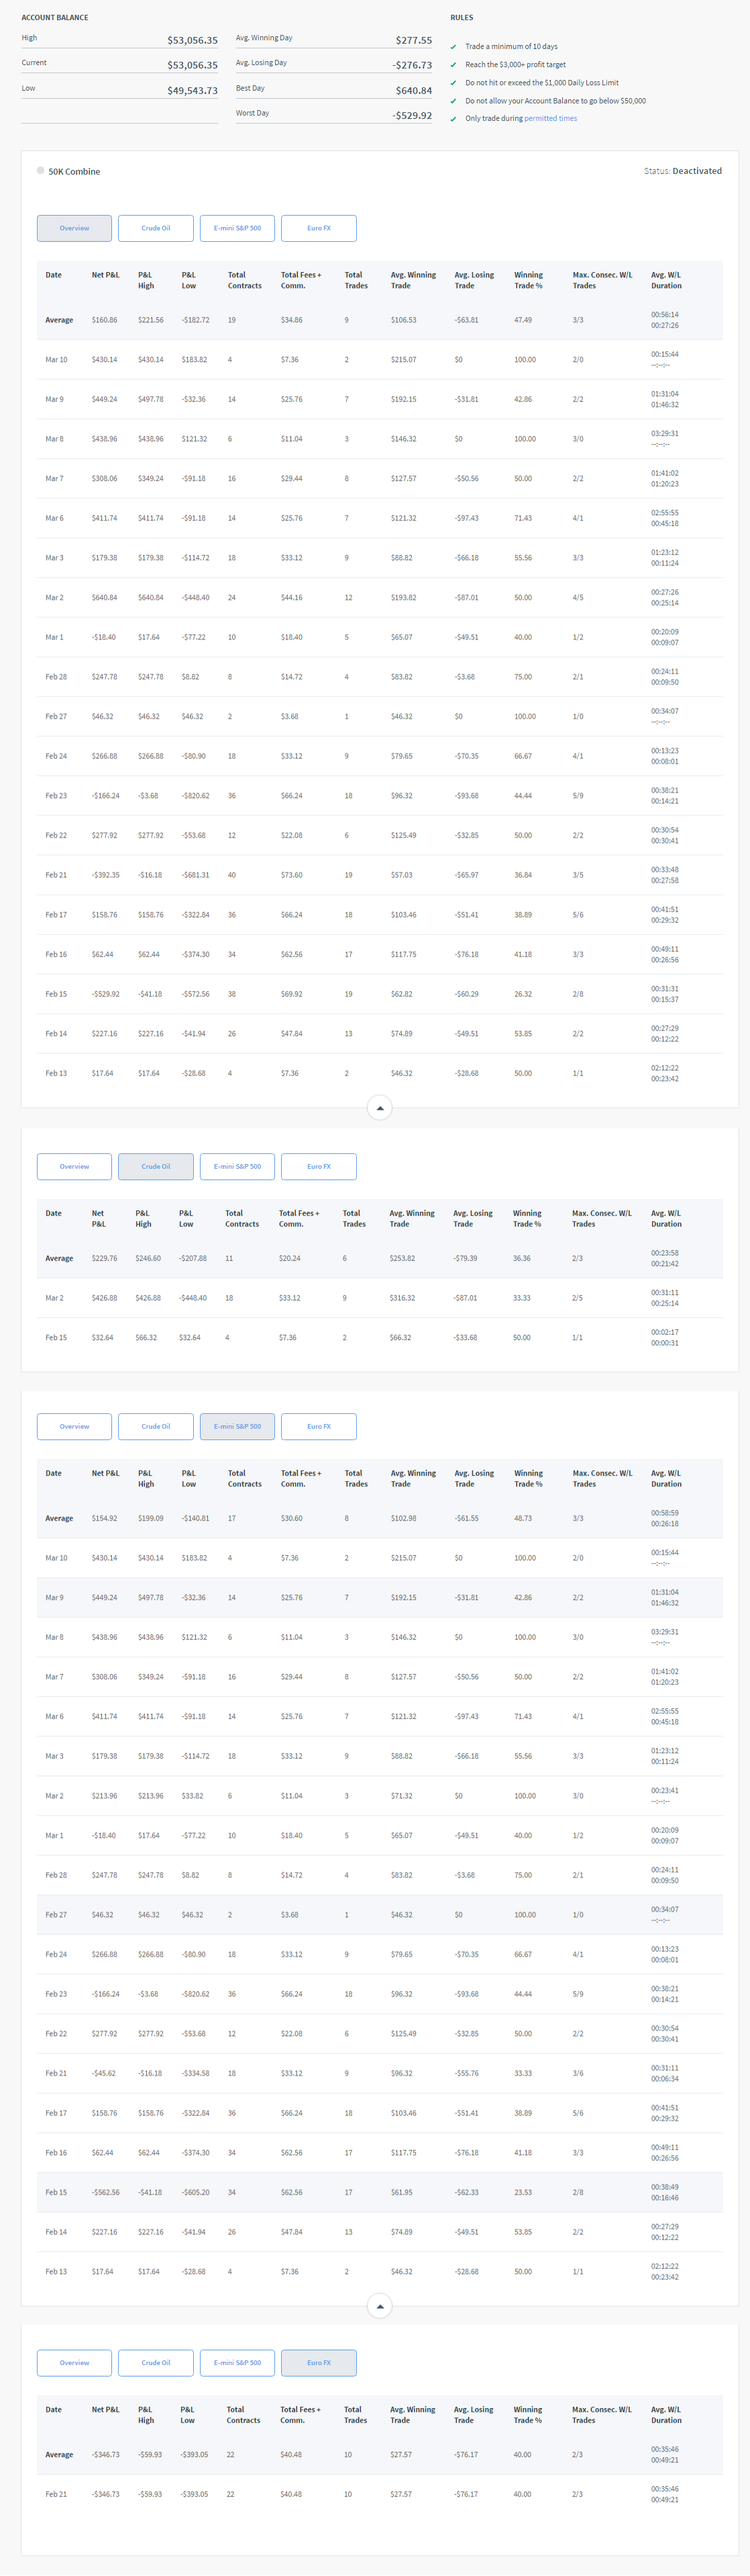The image size is (750, 2576).
Task: Click the Worst Day value -$529.92
Action: (x=411, y=115)
